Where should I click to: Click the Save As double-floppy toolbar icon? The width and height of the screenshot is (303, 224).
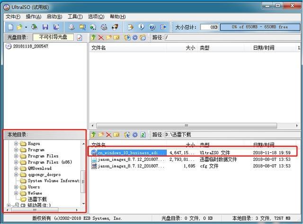56,27
